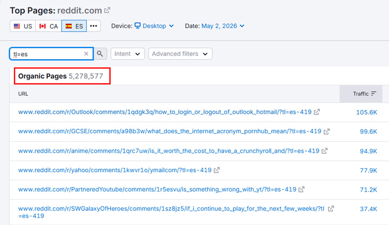Show more country databases via ellipsis
This screenshot has width=389, height=225.
(93, 26)
